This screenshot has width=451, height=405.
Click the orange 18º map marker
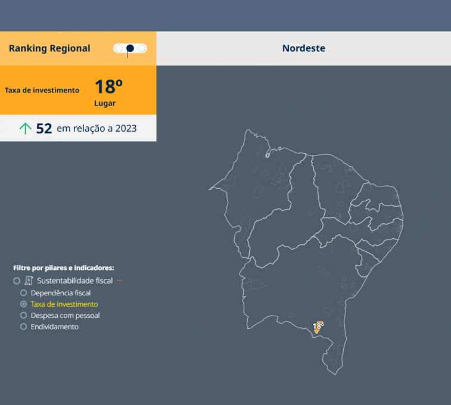(318, 326)
